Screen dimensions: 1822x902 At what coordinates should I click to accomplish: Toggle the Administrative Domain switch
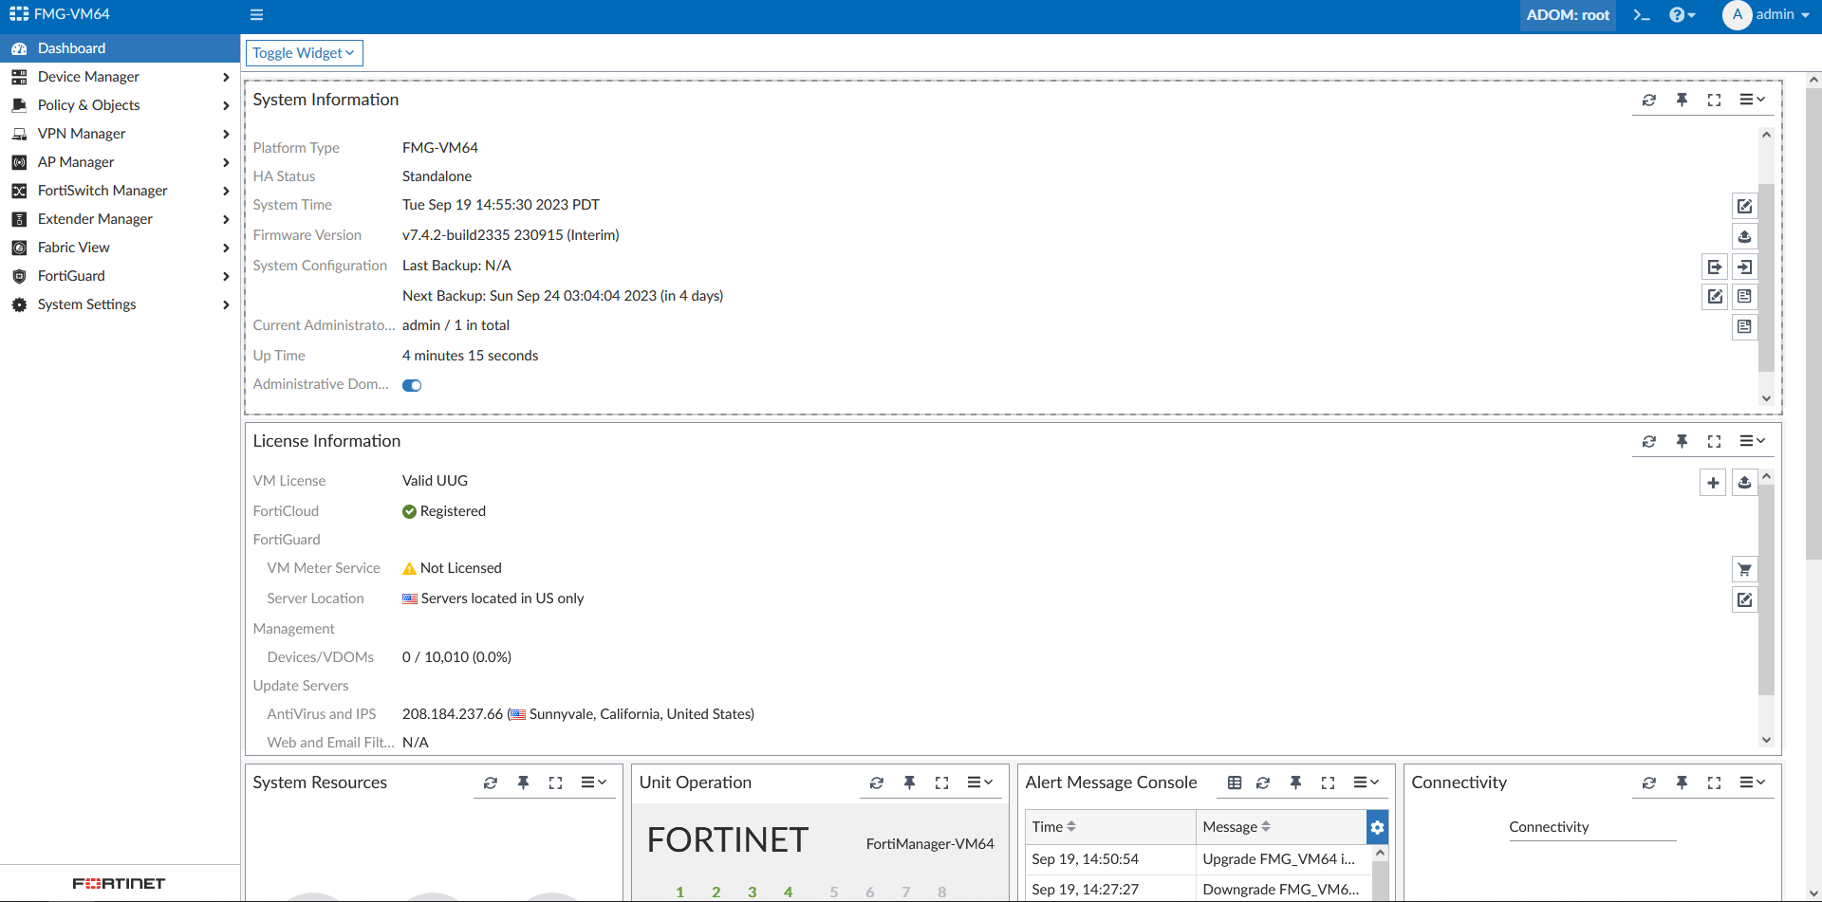pos(411,385)
